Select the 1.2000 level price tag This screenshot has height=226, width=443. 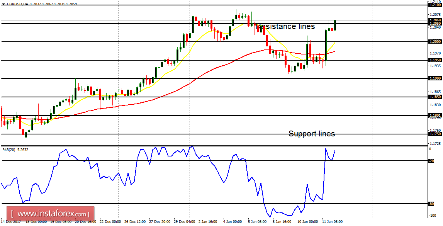tap(435, 42)
